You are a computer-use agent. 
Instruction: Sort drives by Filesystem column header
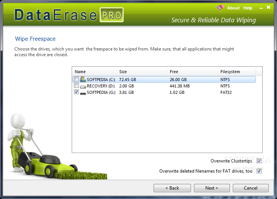[237, 72]
